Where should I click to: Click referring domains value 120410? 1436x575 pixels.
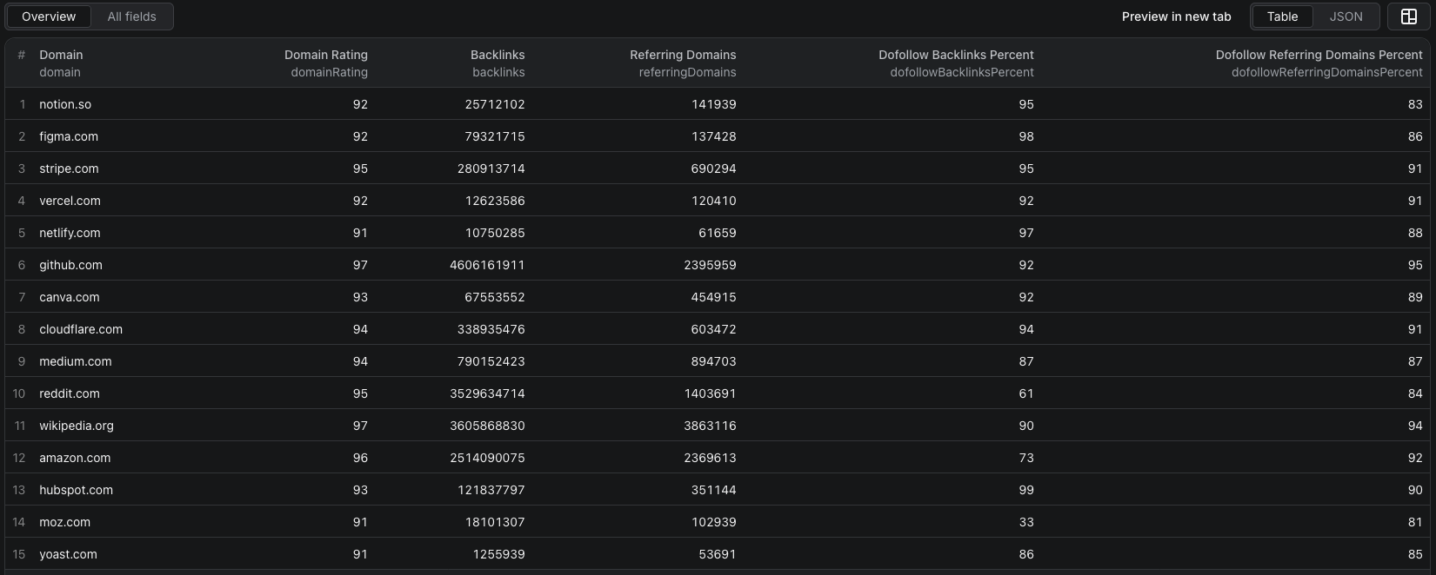[714, 201]
